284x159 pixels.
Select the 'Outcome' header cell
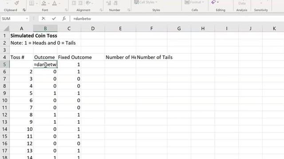(x=45, y=57)
